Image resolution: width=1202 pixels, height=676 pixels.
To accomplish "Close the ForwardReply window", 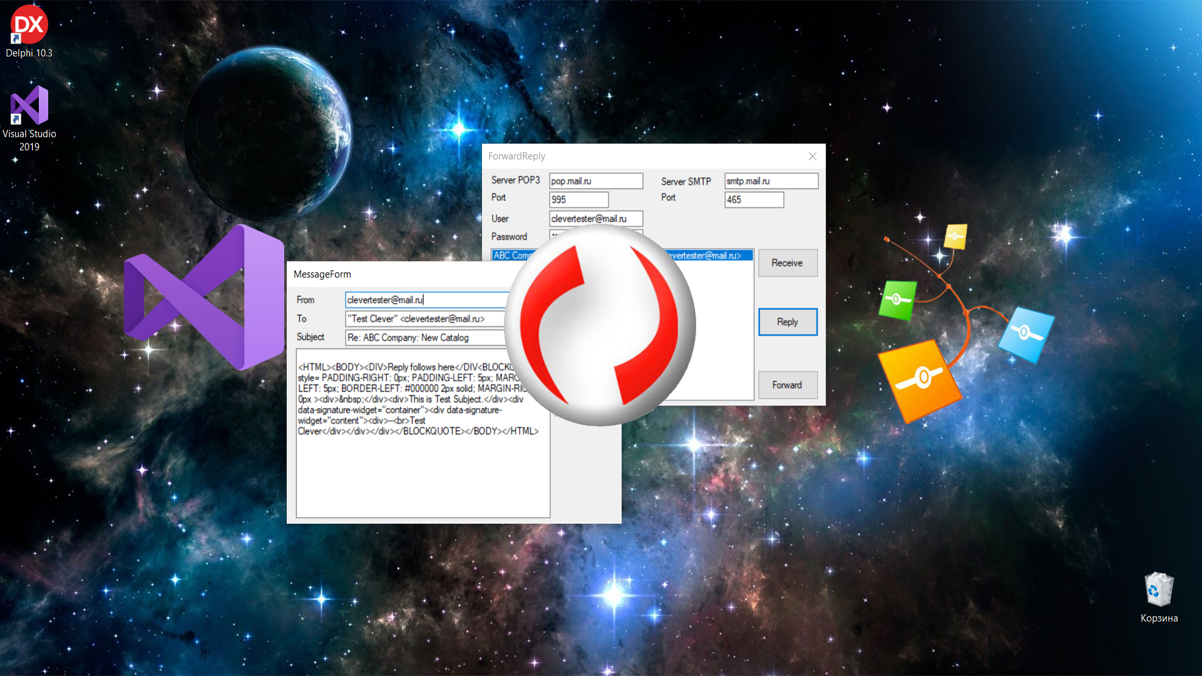I will pyautogui.click(x=812, y=156).
